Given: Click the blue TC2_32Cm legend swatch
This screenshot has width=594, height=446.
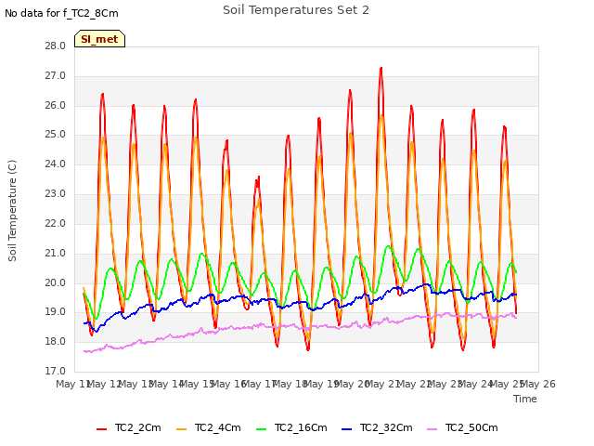Looking at the screenshot, I should [x=346, y=428].
